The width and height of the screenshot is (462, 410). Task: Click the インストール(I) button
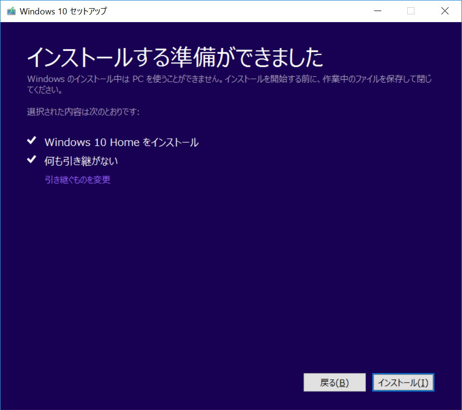coord(403,382)
